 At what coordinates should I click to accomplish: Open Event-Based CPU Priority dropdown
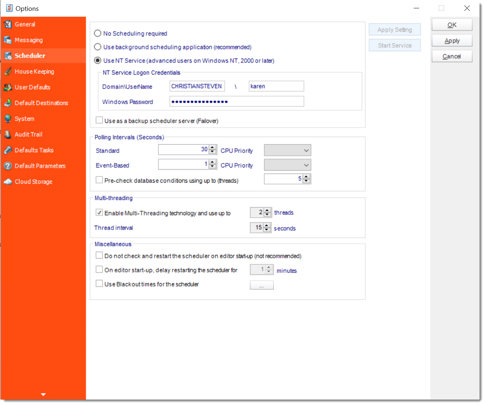click(288, 165)
